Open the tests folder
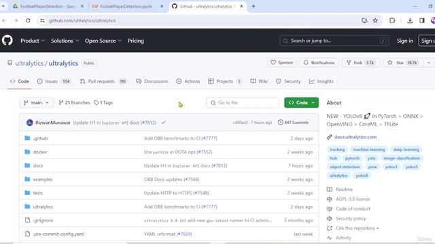Viewport: 435px width, 244px height. 38,192
